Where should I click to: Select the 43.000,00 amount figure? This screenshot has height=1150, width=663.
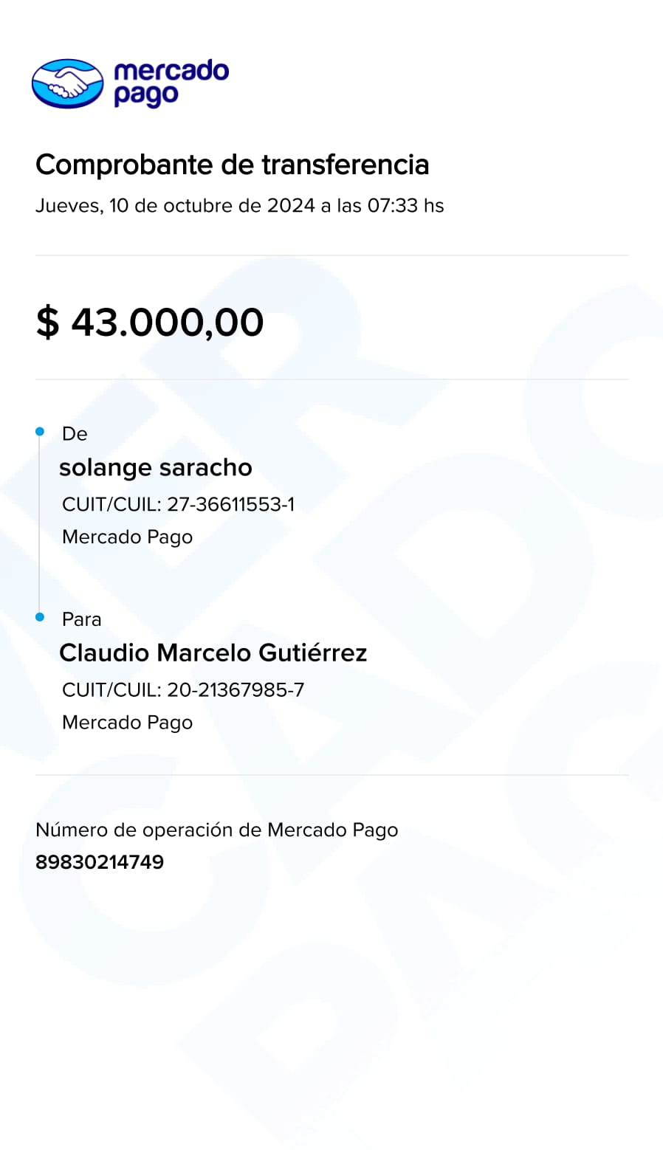point(168,323)
